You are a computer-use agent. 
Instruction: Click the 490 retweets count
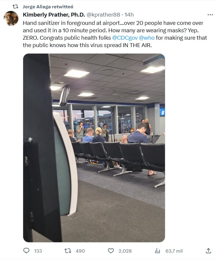[x=80, y=251]
